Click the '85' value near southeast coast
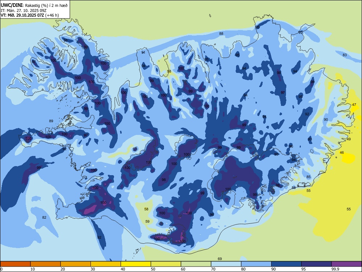362x272 pixels. (x=308, y=177)
